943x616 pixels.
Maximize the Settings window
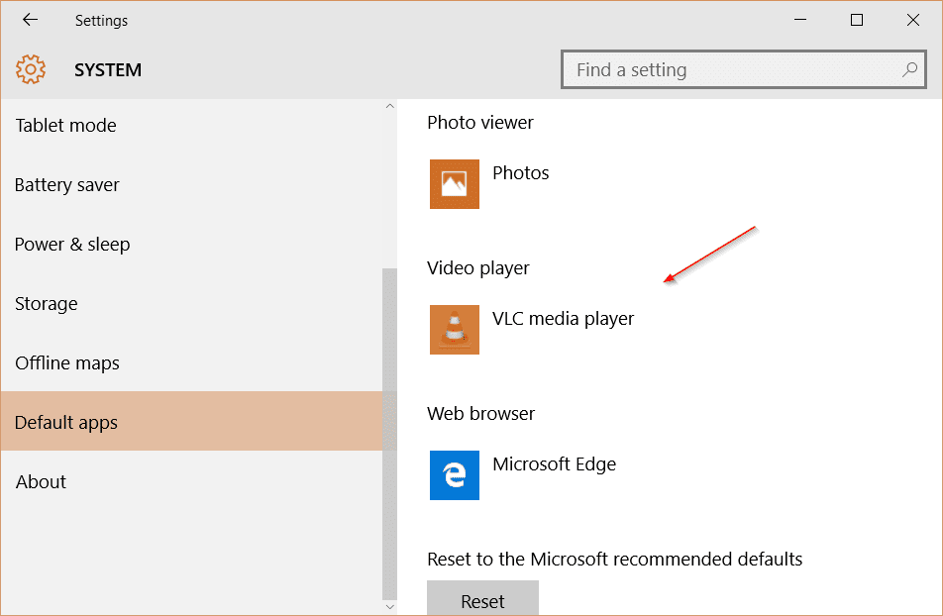pos(857,20)
